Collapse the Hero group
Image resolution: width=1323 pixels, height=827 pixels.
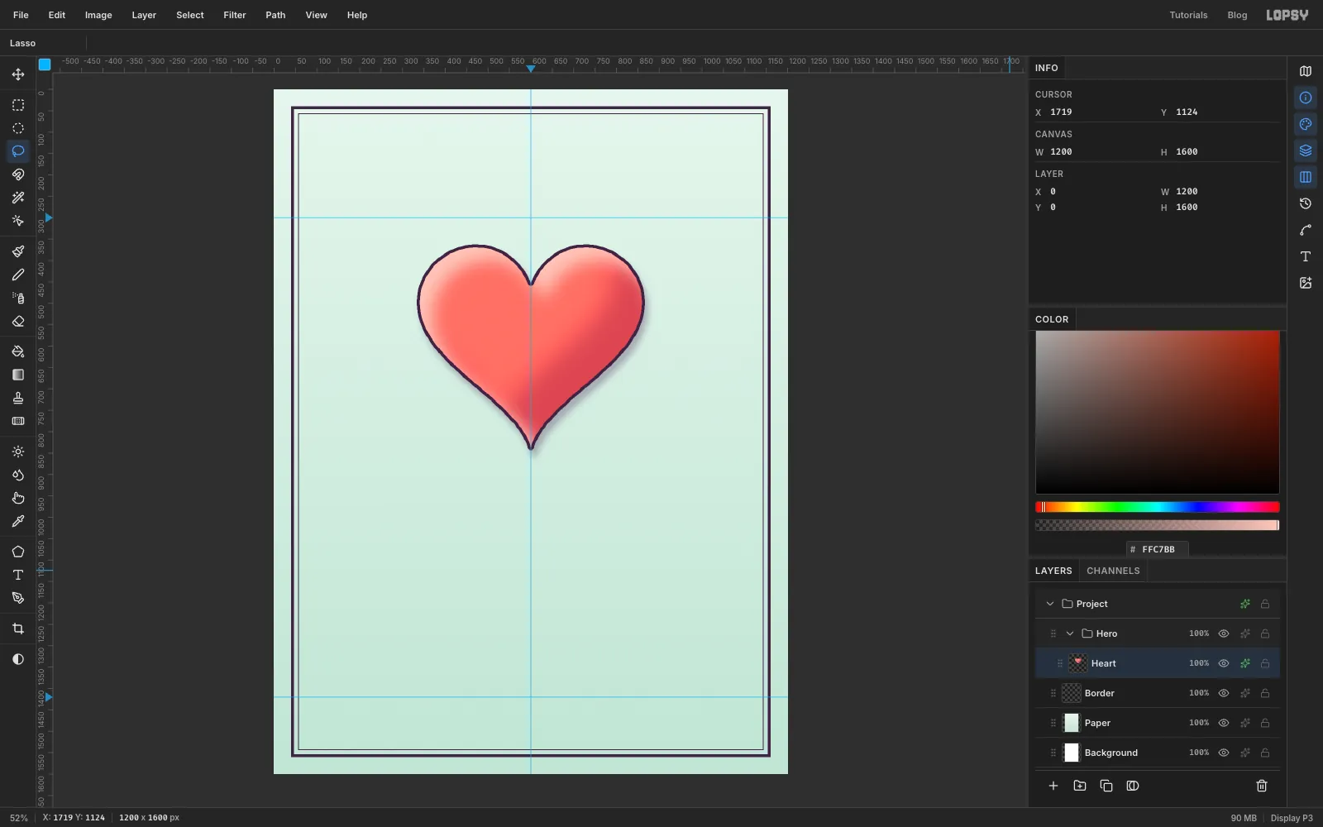click(x=1070, y=633)
